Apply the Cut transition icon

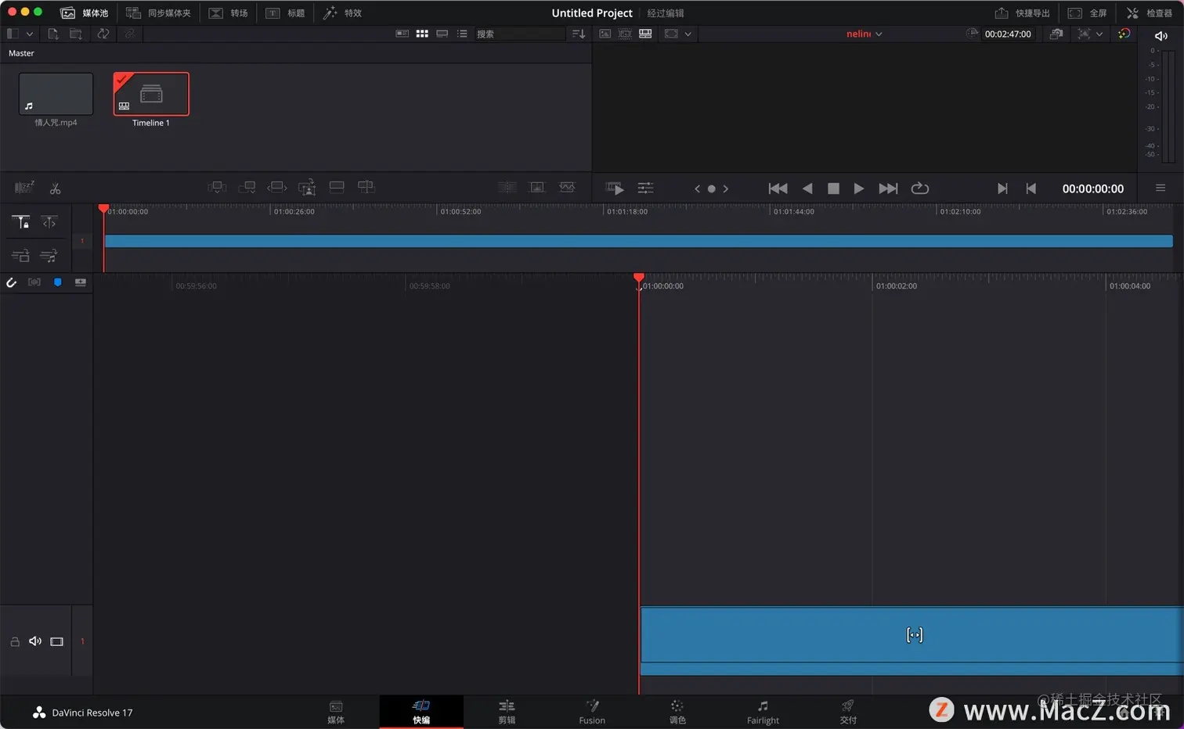(507, 188)
